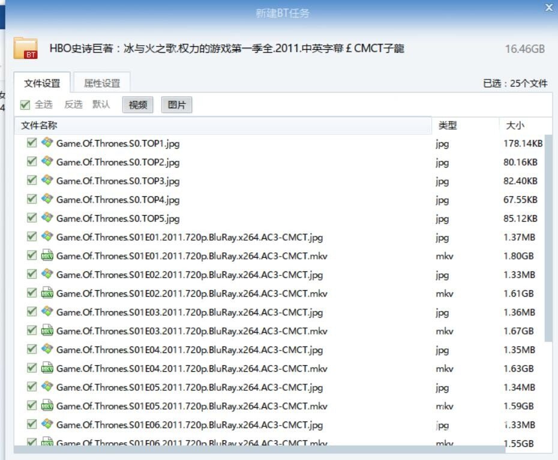This screenshot has width=558, height=460.
Task: Click the mkv type cell of the S01E01 mkv row
Action: pos(445,256)
